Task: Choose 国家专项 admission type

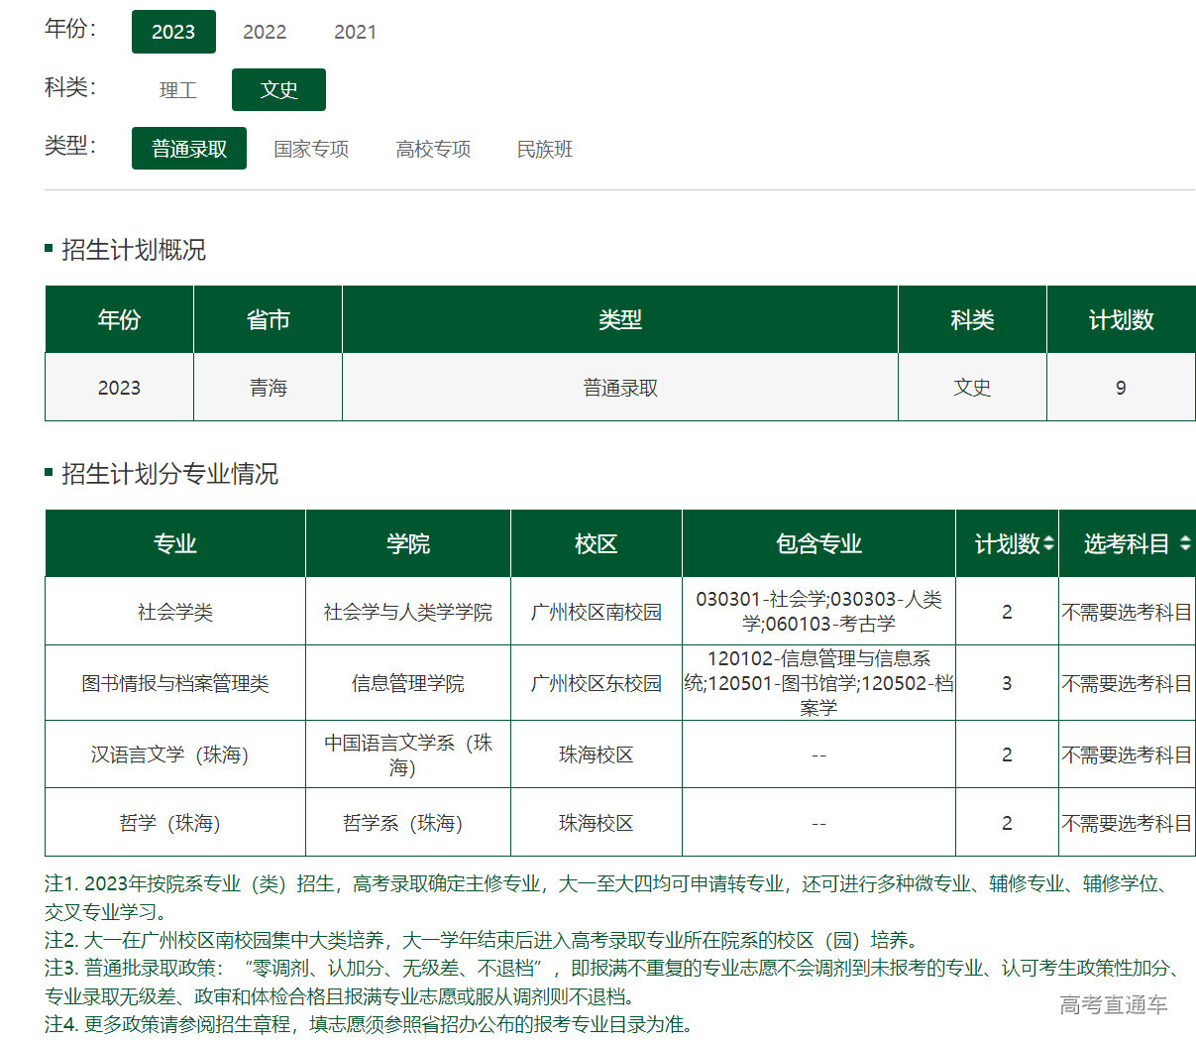Action: (x=311, y=149)
